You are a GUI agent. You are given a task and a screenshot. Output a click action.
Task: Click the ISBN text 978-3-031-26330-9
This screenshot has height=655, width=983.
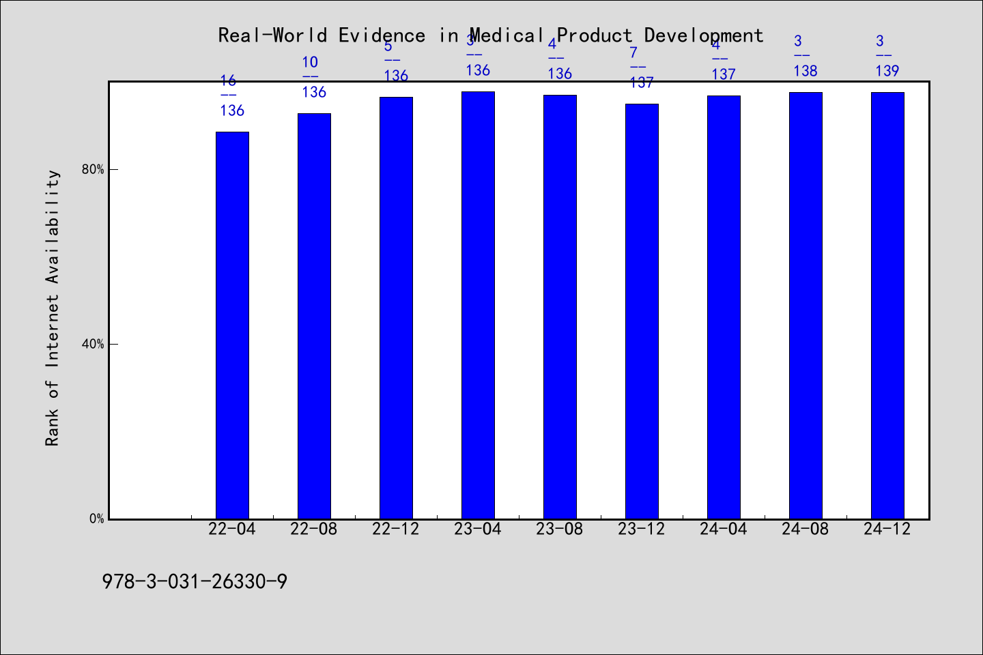tap(195, 581)
